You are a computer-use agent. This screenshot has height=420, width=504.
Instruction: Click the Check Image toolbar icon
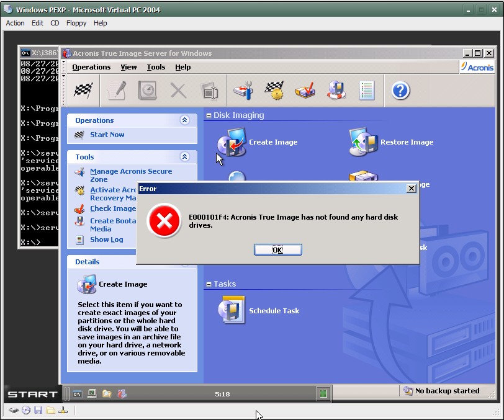pos(305,91)
